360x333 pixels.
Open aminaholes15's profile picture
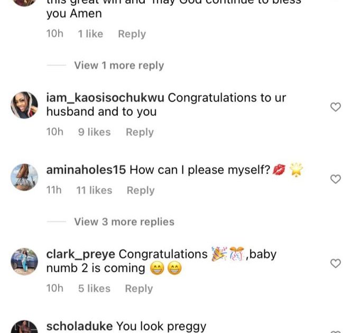(25, 177)
